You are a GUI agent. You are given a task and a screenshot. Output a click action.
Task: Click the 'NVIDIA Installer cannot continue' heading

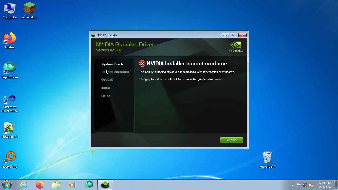click(187, 64)
